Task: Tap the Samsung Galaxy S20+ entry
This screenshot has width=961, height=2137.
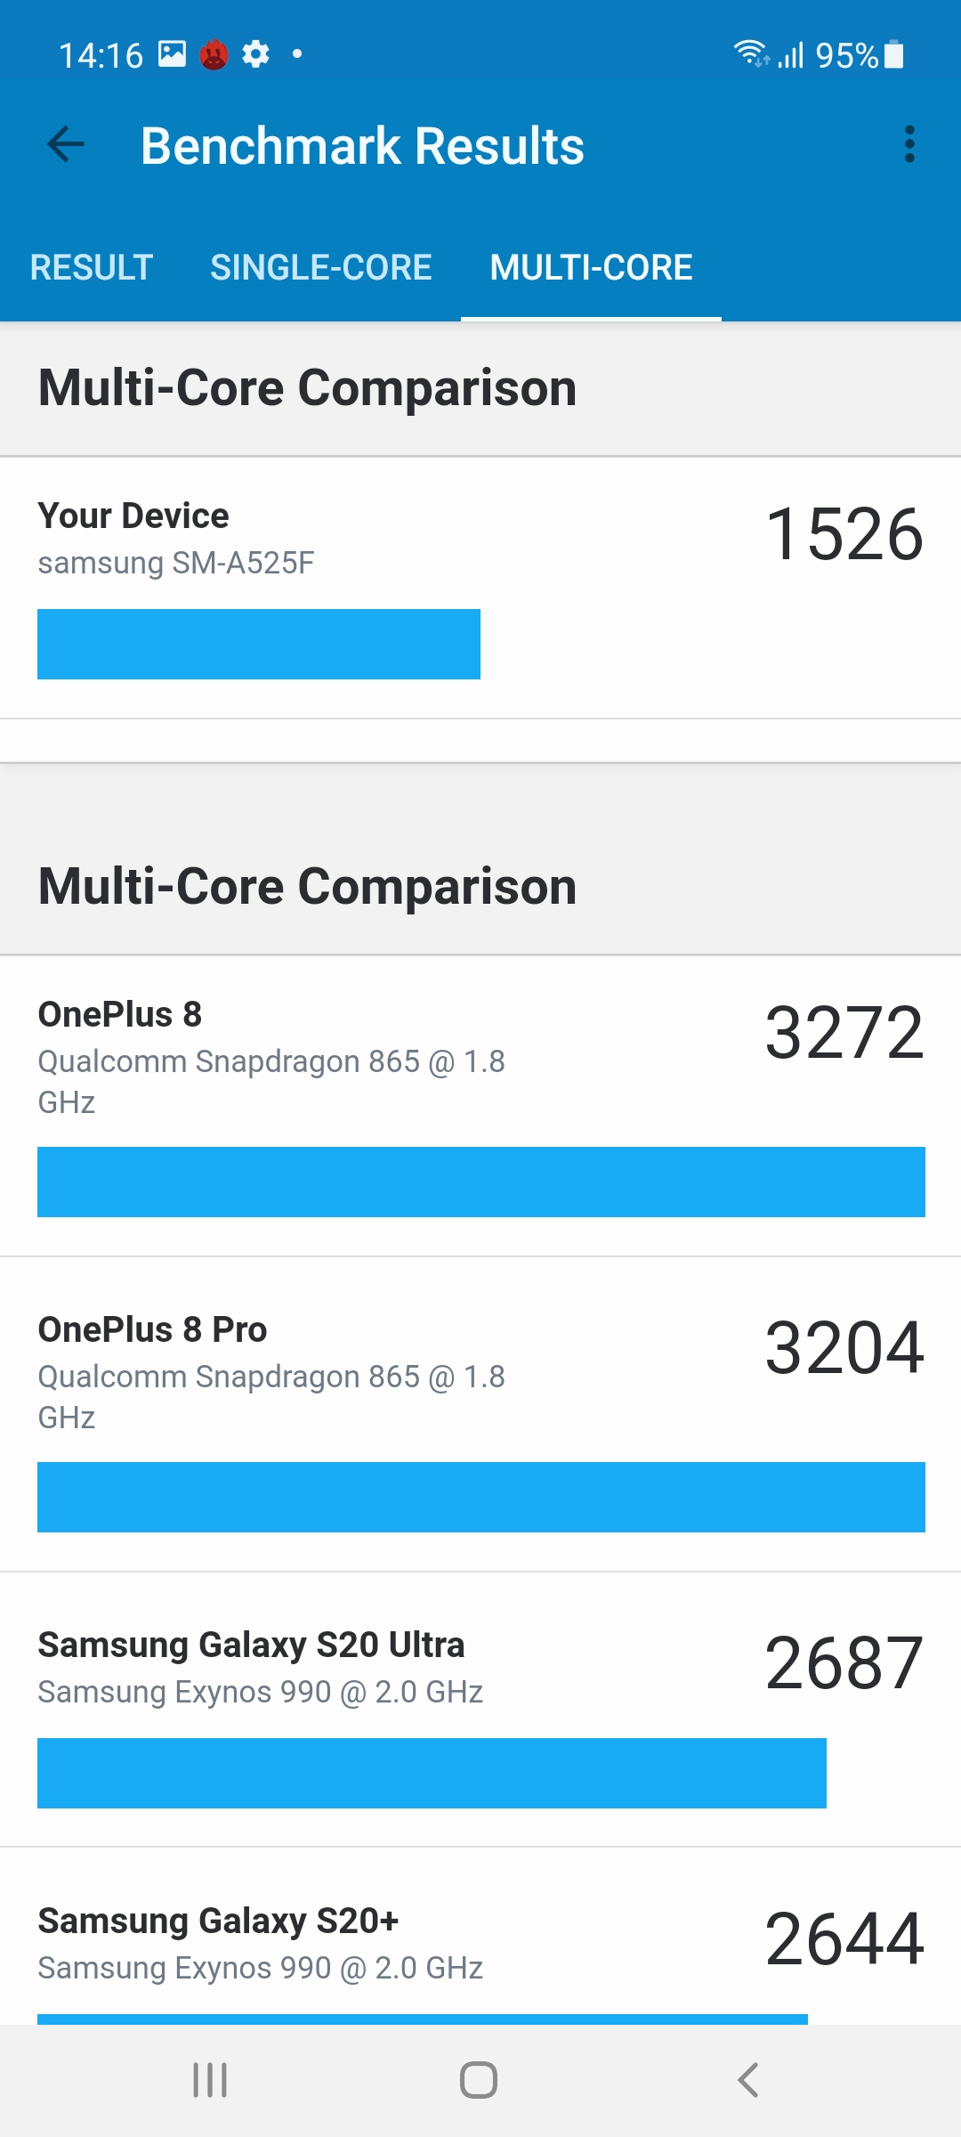Action: pos(480,1941)
